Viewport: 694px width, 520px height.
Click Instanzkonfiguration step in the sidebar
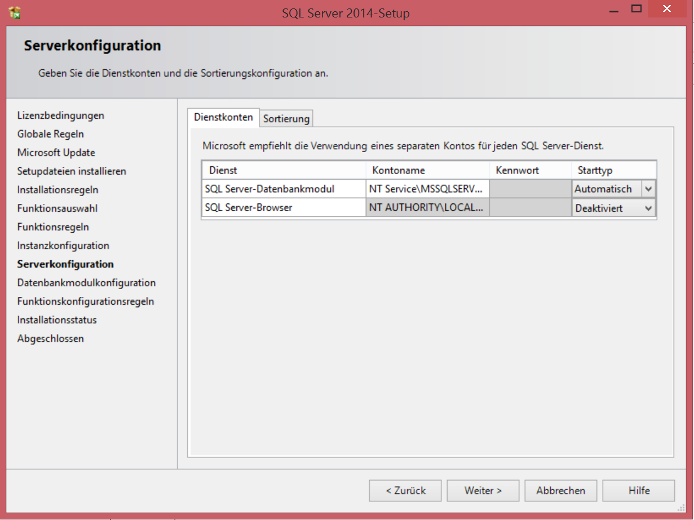point(63,246)
